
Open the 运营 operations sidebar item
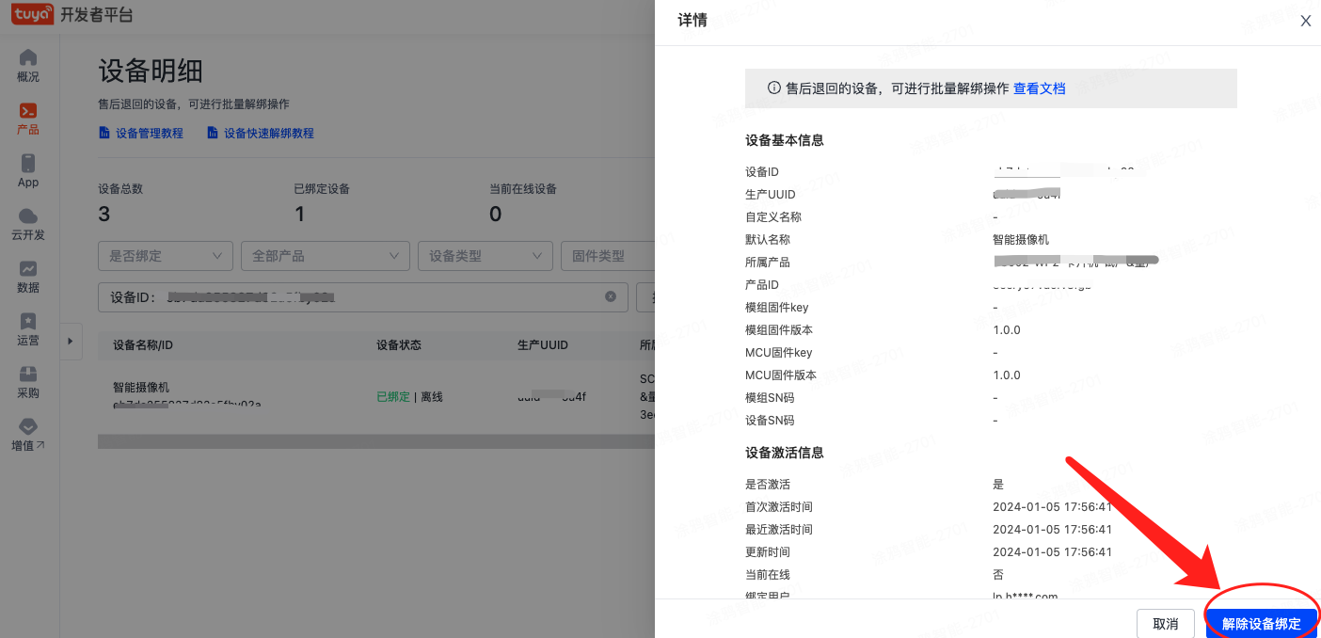pos(28,329)
